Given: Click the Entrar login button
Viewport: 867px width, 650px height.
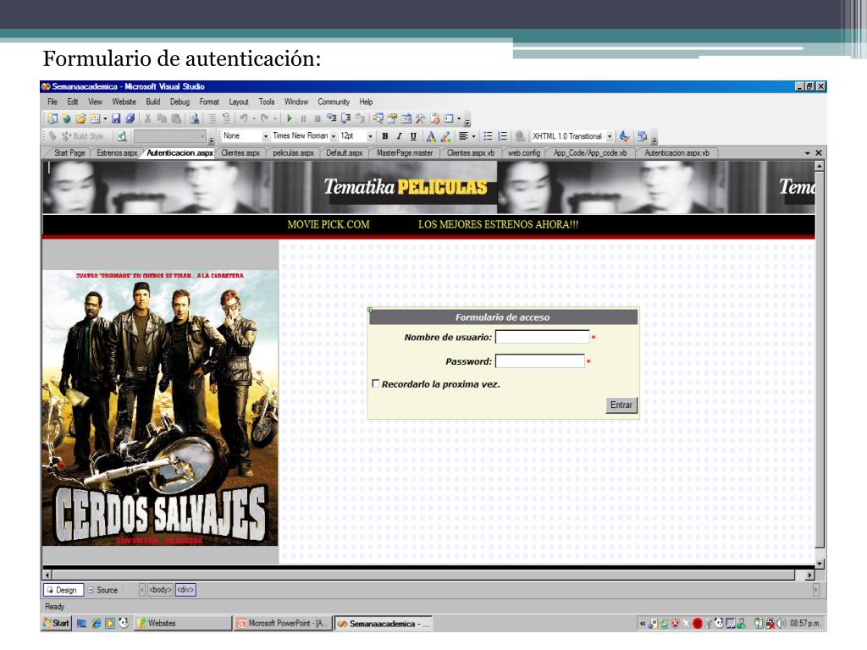Looking at the screenshot, I should pyautogui.click(x=621, y=405).
